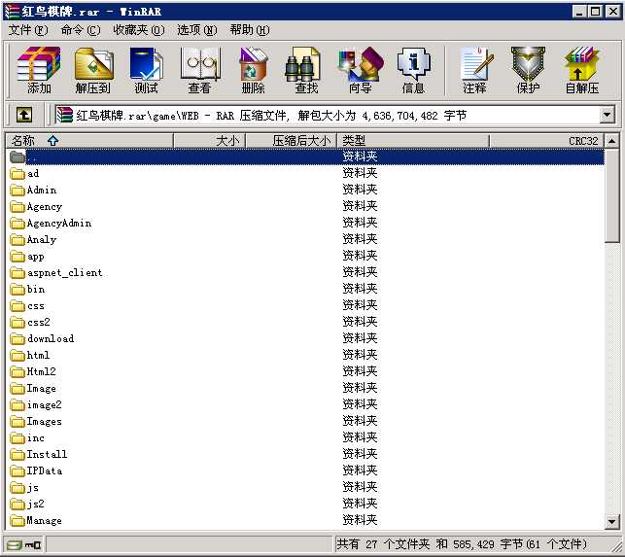Open the 文件(F) menu
Image resolution: width=625 pixels, height=557 pixels.
click(28, 30)
